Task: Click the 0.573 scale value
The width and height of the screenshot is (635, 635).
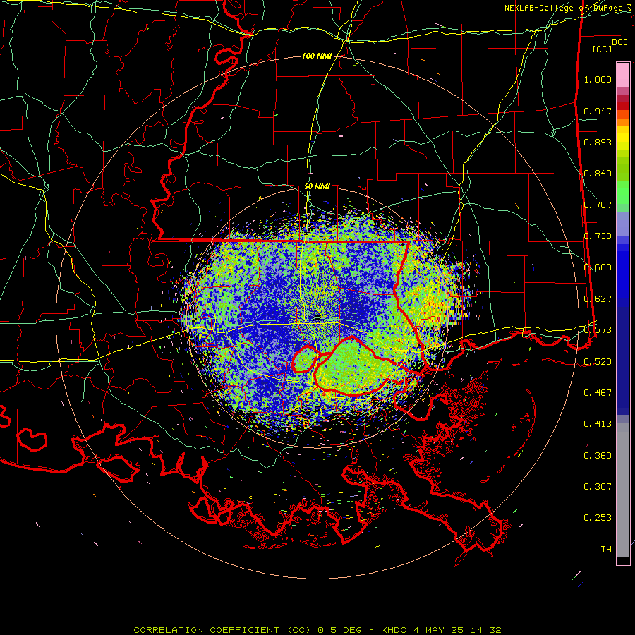Action: coord(598,330)
